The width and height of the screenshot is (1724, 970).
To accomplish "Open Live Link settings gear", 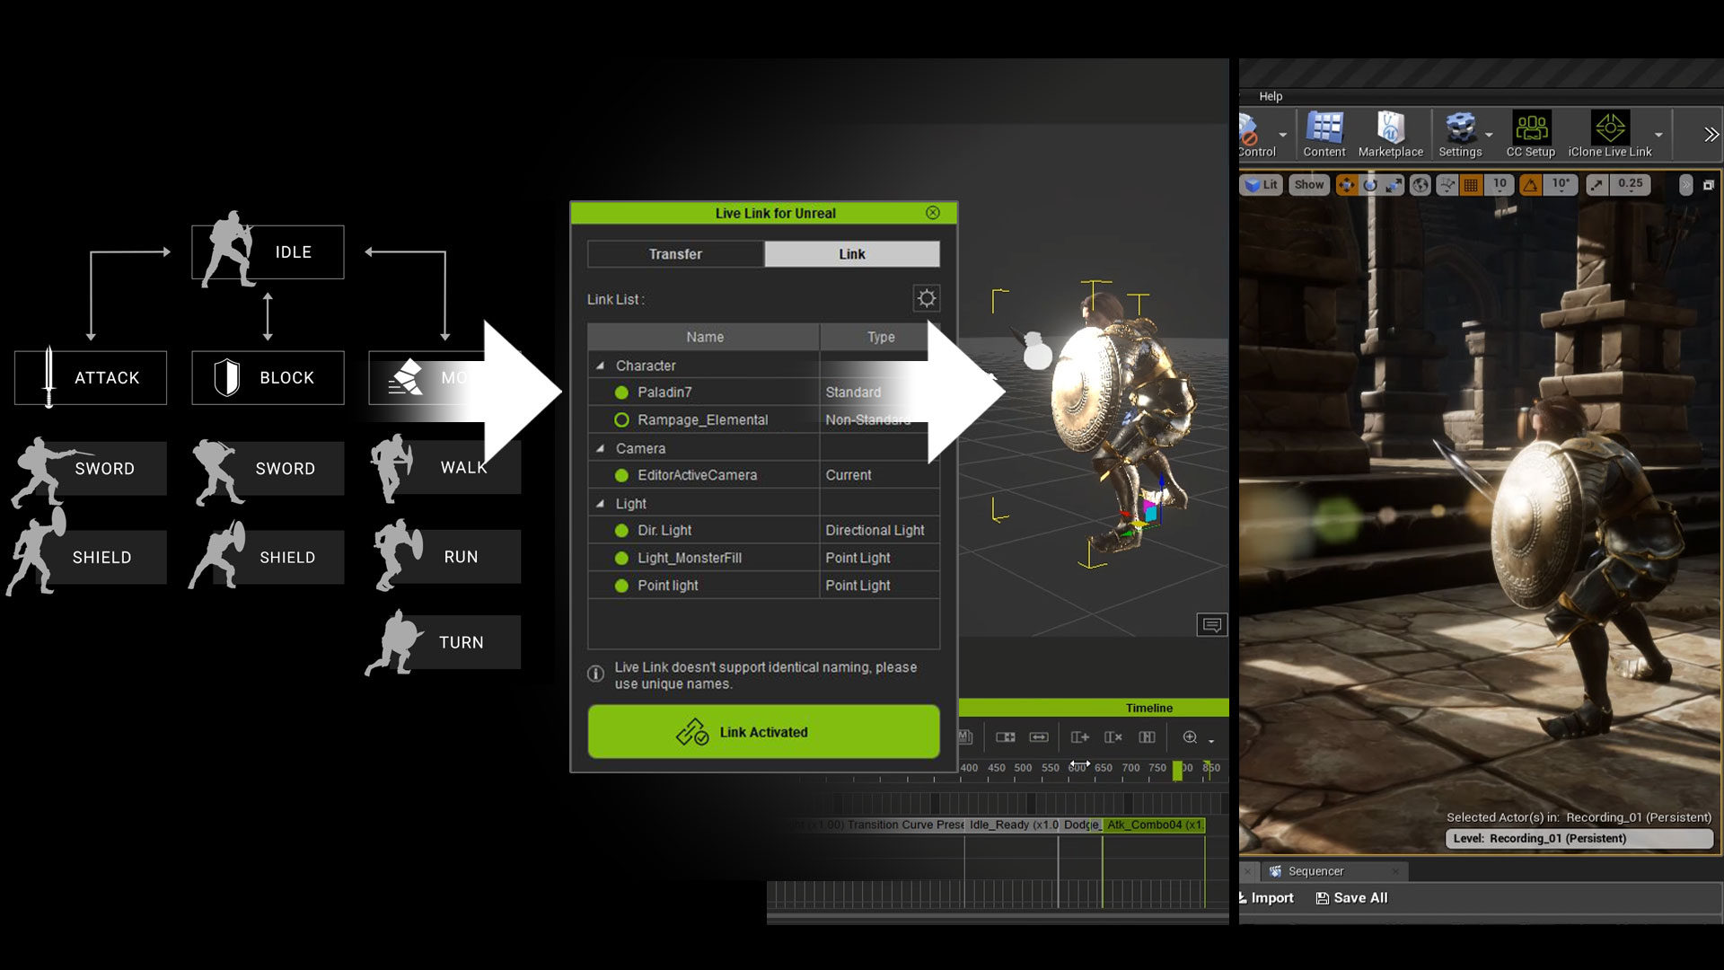I will (x=927, y=298).
